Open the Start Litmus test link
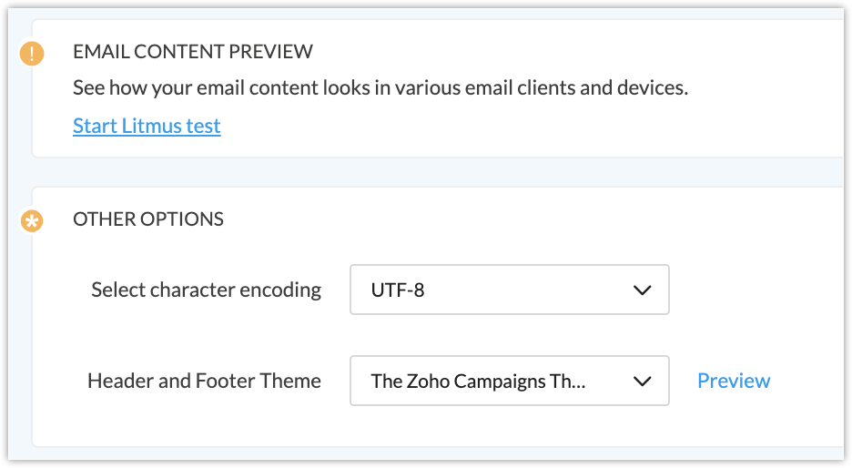The image size is (852, 468). [147, 126]
